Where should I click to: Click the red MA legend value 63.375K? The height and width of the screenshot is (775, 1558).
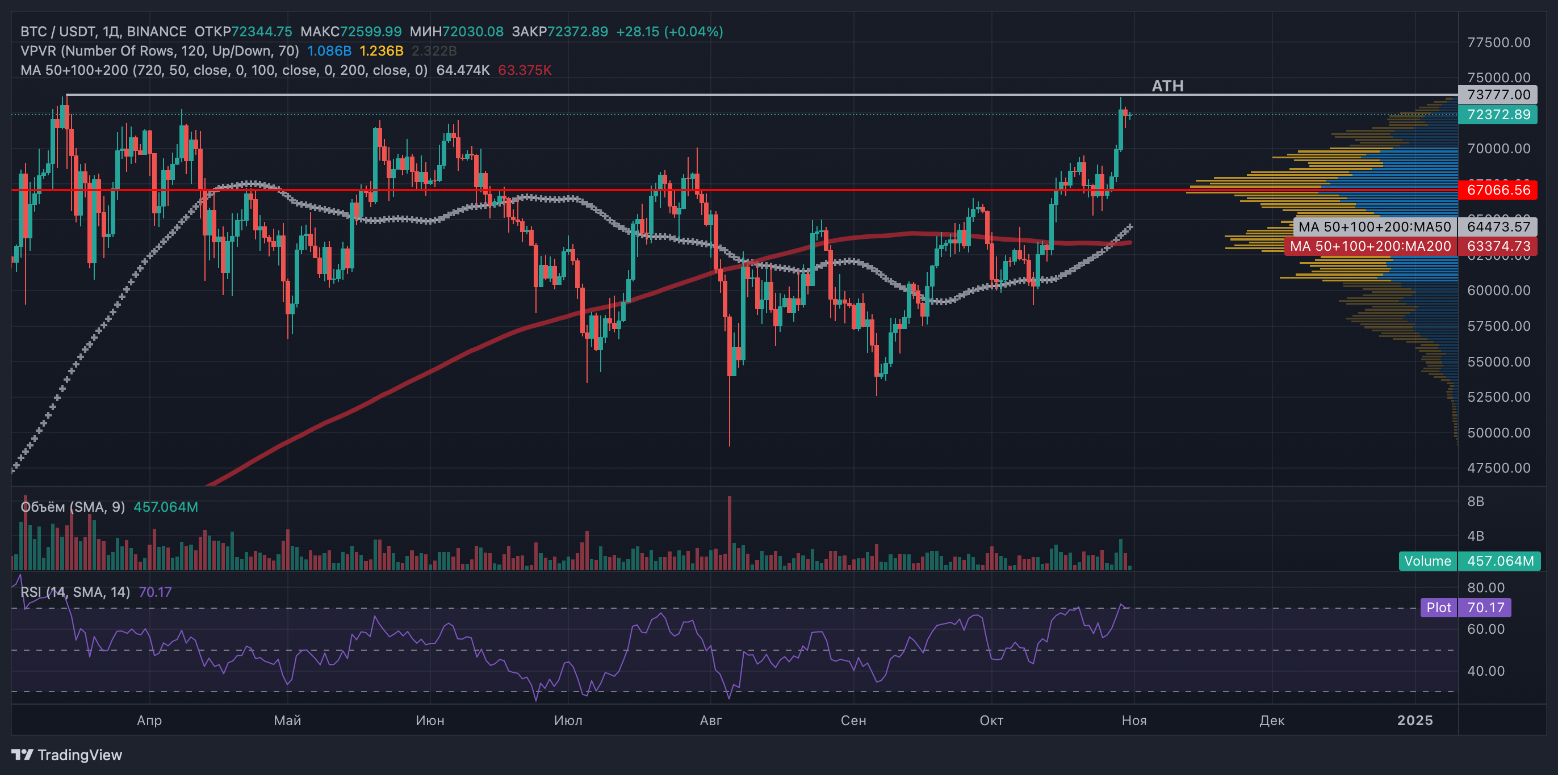(x=525, y=70)
